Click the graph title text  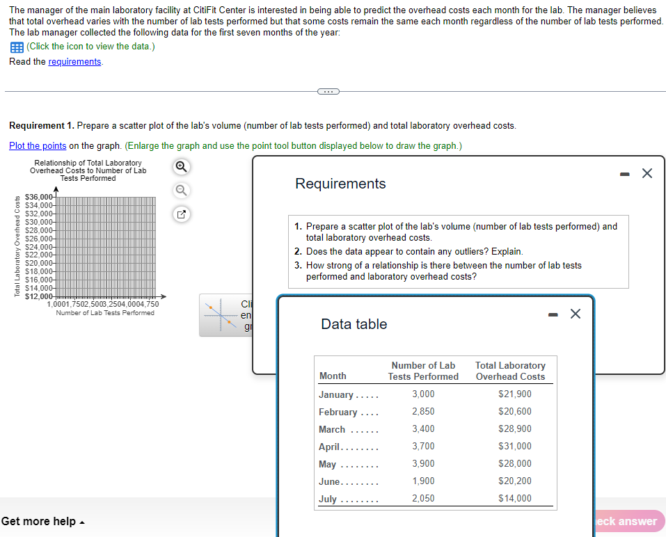click(88, 170)
